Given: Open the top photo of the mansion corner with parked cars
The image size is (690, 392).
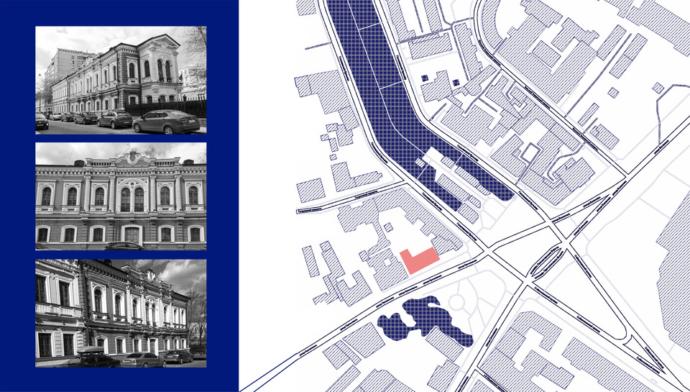Looking at the screenshot, I should pos(121,80).
